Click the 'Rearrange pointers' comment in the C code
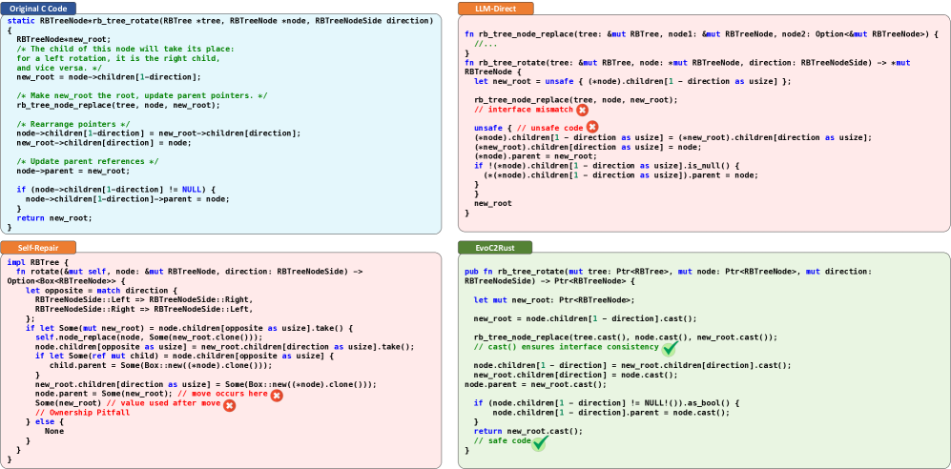 72,124
